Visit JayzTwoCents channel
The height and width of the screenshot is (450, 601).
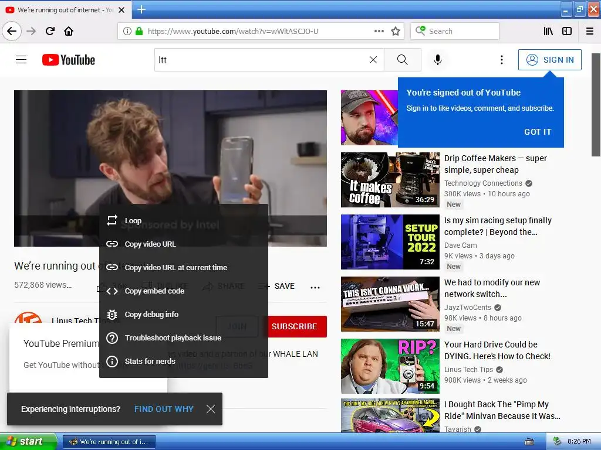468,307
